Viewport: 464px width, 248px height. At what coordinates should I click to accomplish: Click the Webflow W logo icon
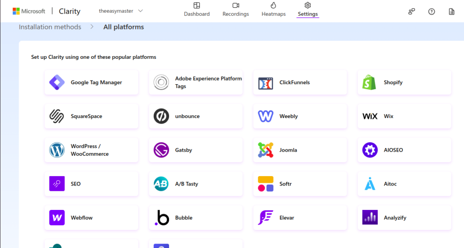click(57, 218)
